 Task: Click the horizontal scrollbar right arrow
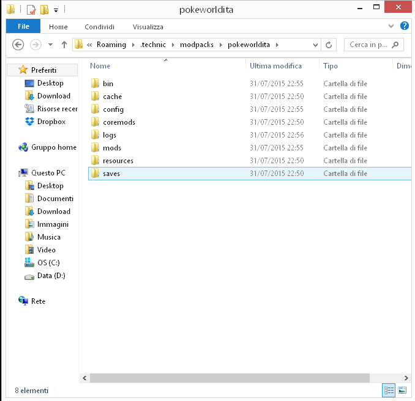click(406, 378)
